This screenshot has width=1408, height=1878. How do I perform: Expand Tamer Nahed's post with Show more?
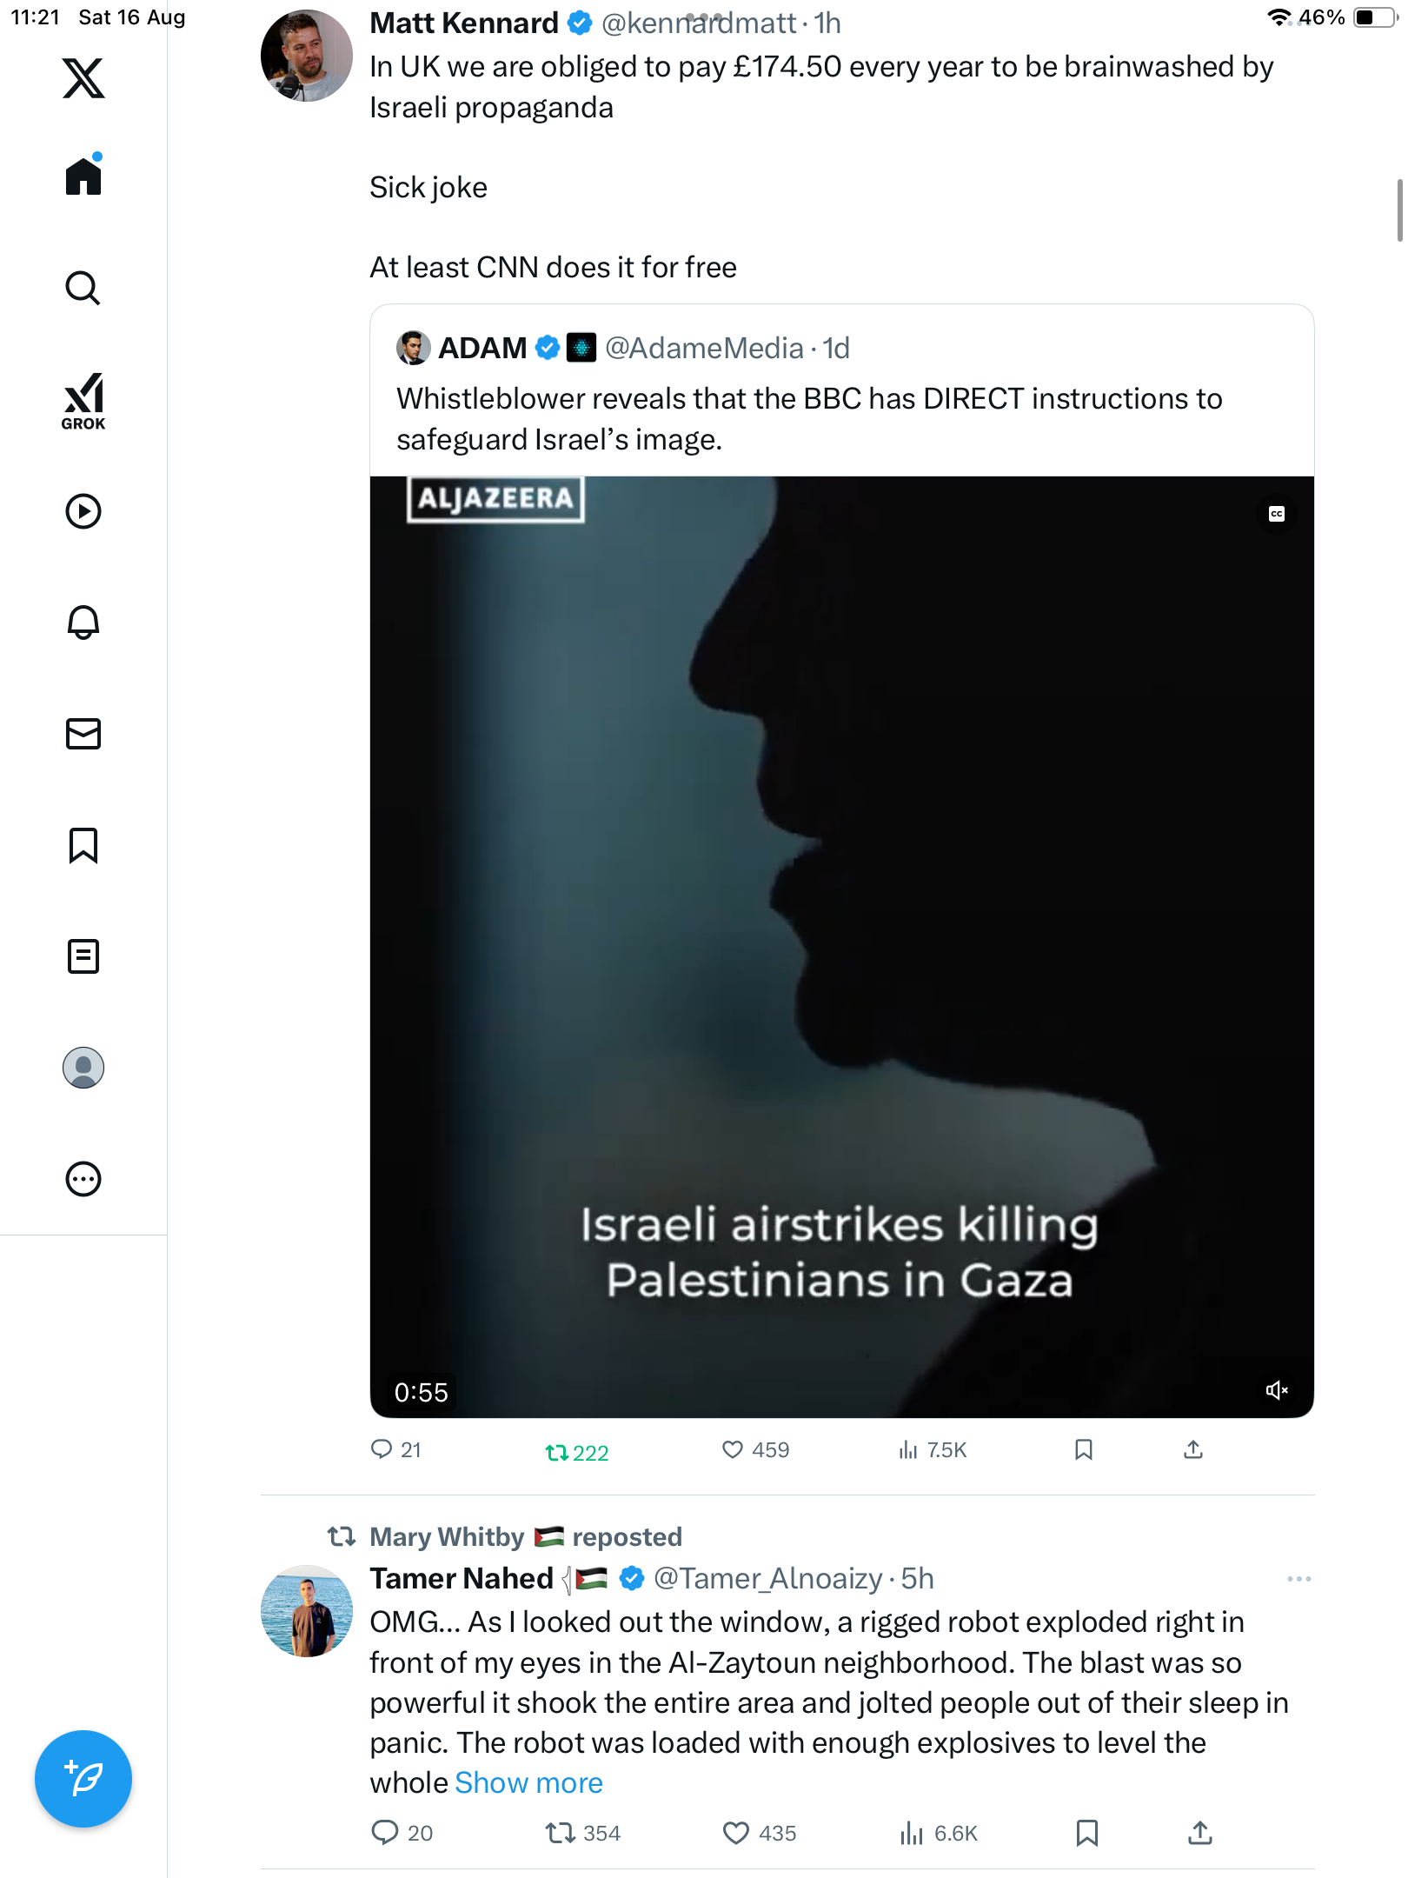point(528,1783)
